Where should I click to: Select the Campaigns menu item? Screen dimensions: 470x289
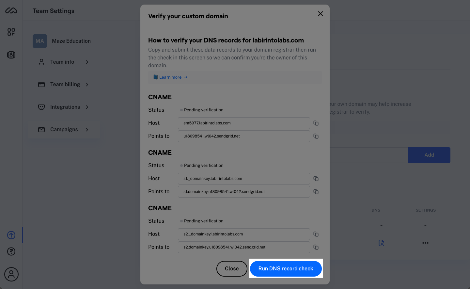(64, 129)
